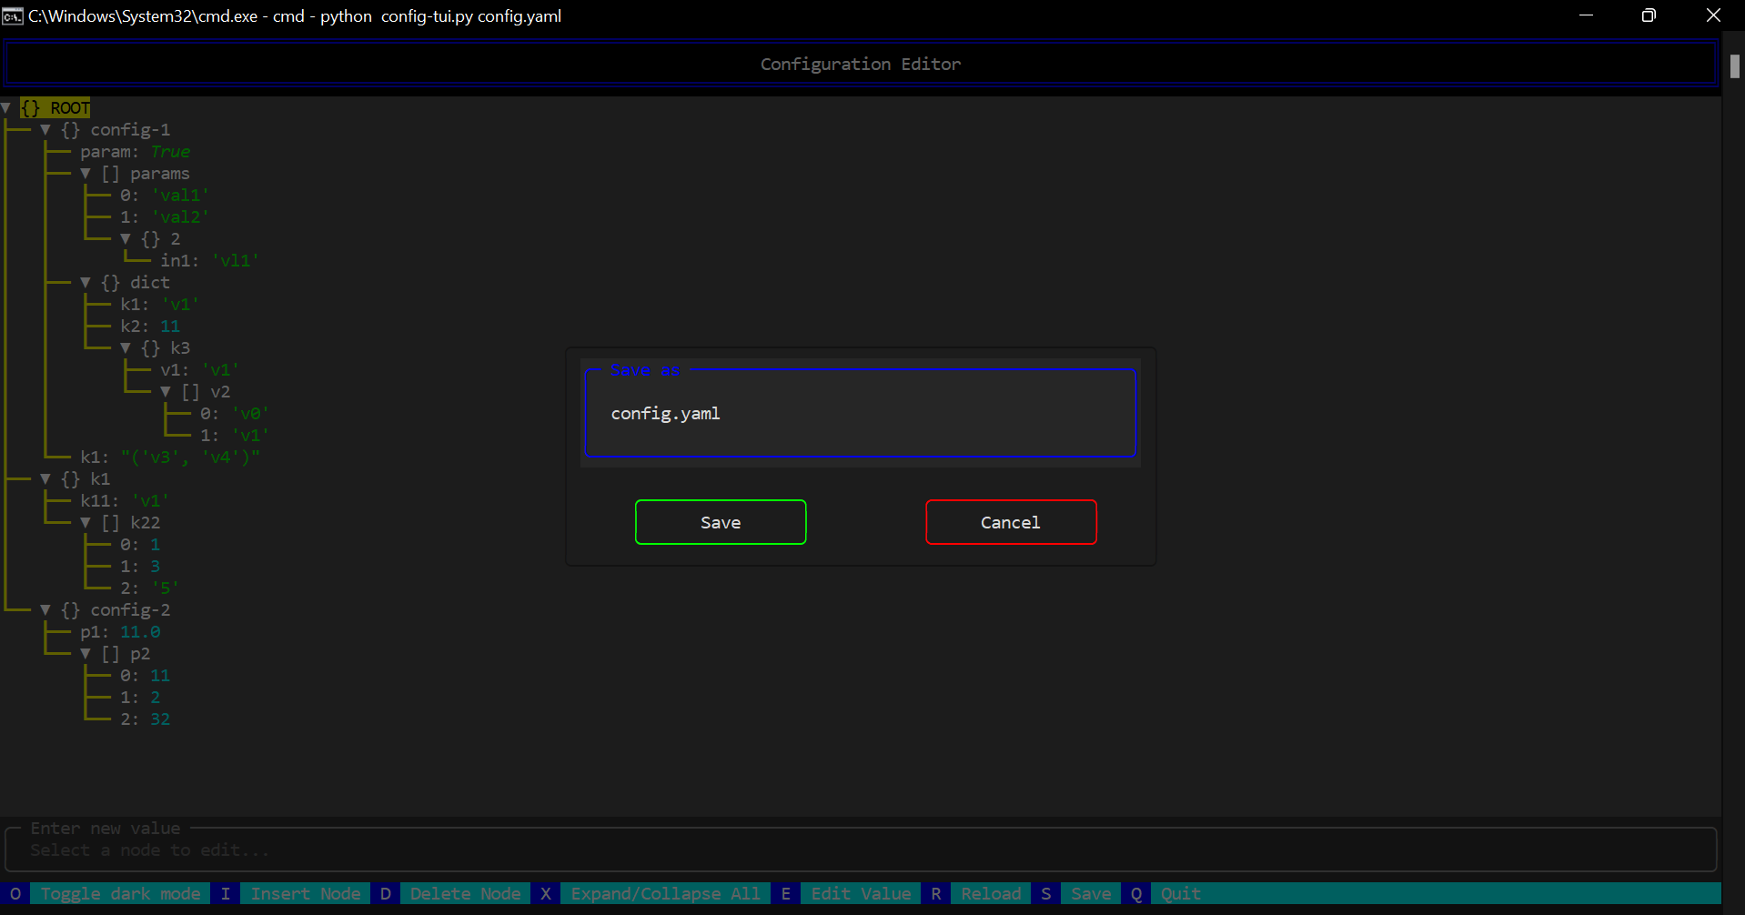Screen dimensions: 1745x915
Task: Click the terminal vertical scrollbar thumb
Action: (x=1735, y=65)
